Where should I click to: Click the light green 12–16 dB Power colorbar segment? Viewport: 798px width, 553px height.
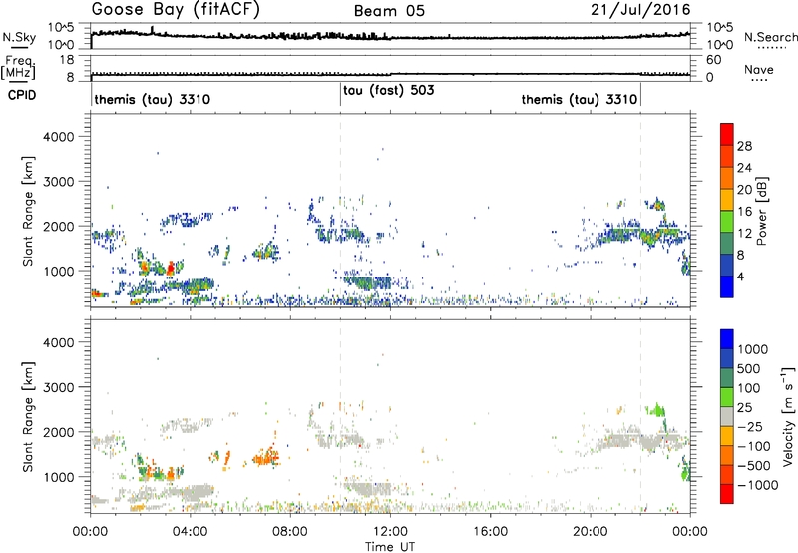pyautogui.click(x=727, y=221)
